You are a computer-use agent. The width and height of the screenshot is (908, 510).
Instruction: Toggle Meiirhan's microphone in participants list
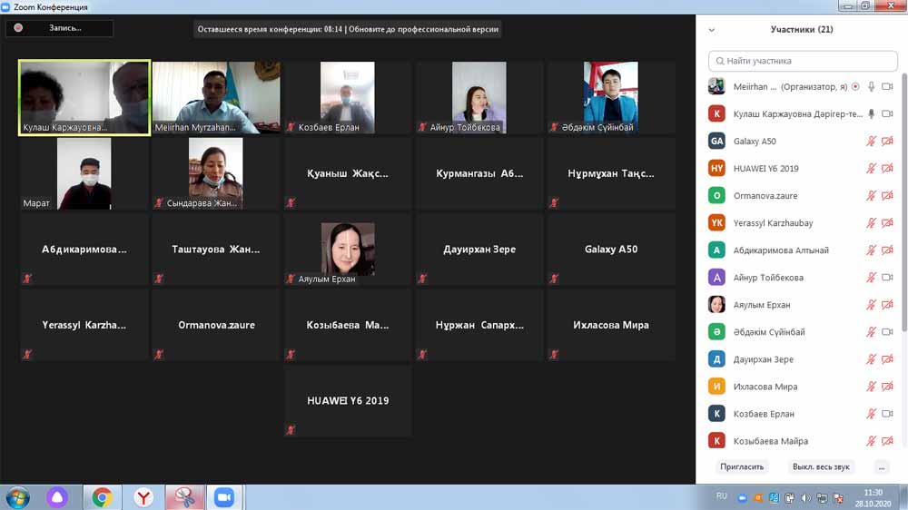click(x=871, y=87)
